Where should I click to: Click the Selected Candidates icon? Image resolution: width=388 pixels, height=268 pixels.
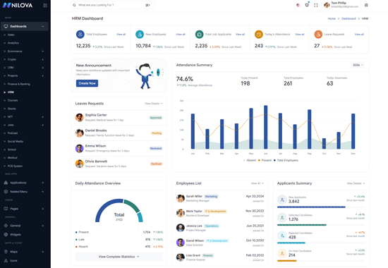click(282, 217)
